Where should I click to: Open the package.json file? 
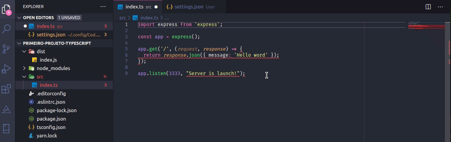64,119
